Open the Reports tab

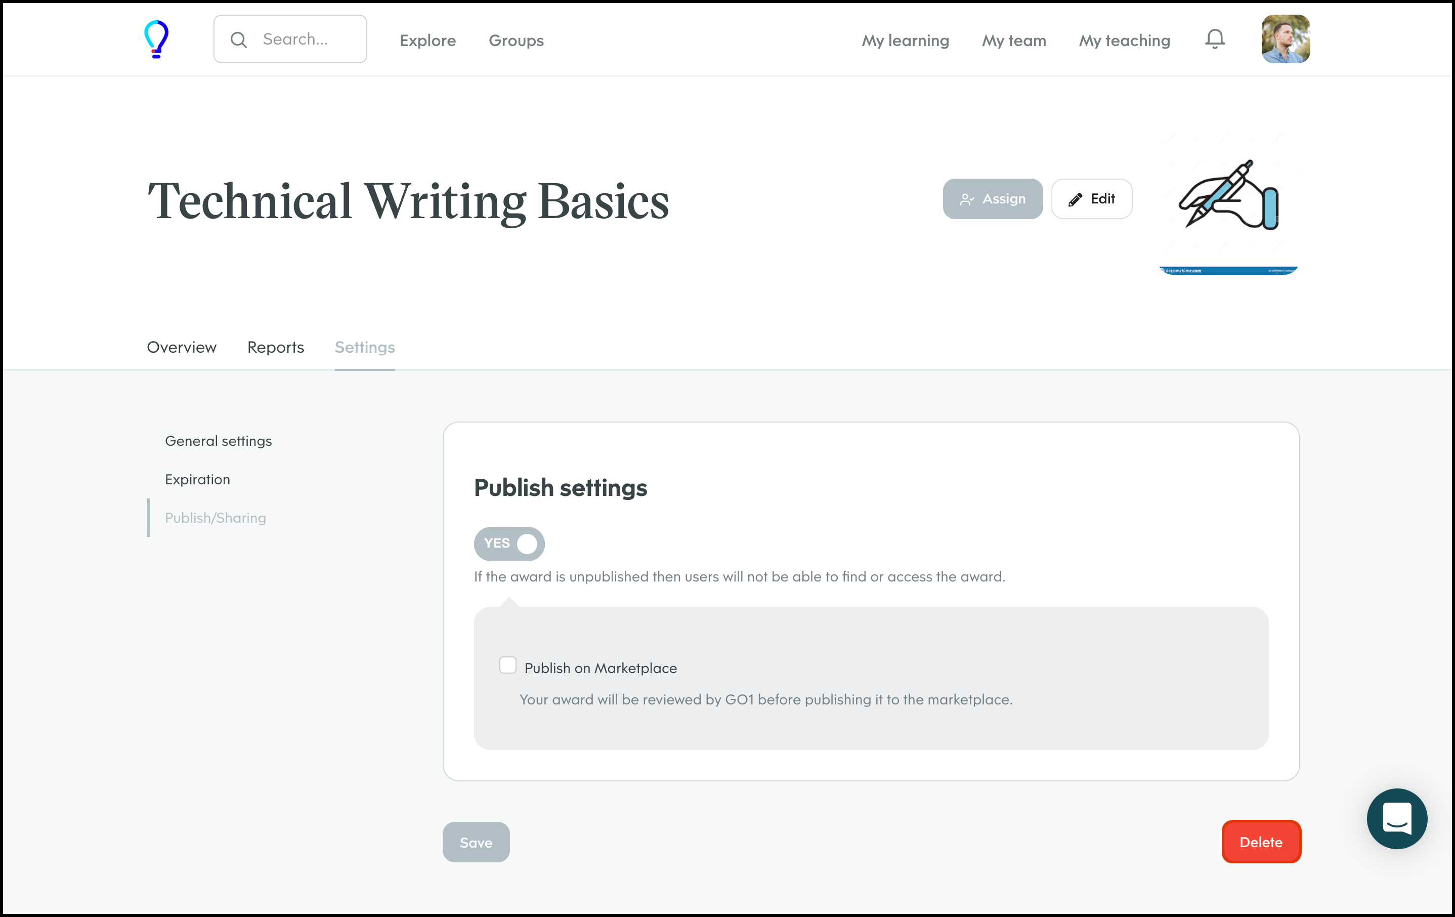[x=276, y=347]
